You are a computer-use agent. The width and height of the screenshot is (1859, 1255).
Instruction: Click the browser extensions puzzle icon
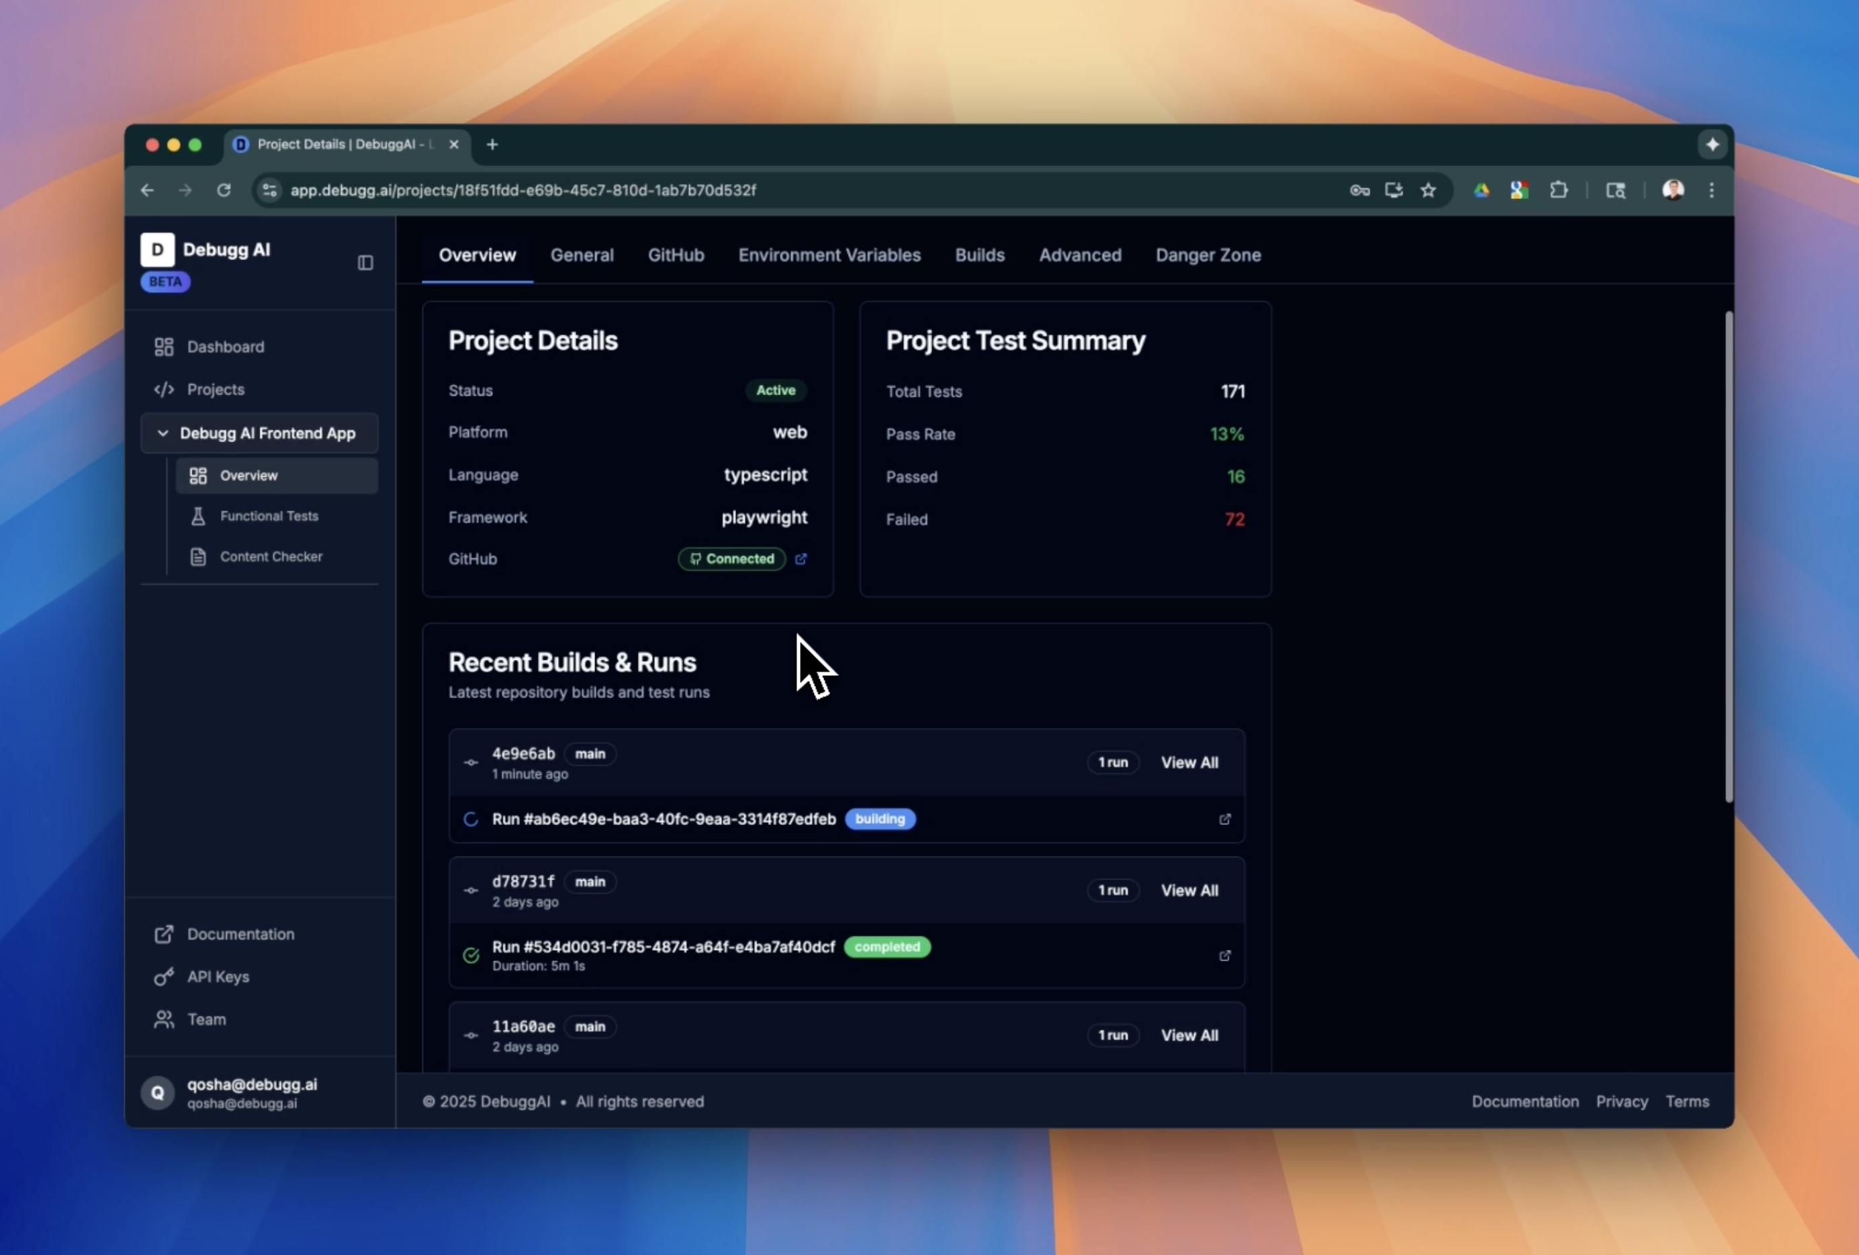coord(1558,191)
